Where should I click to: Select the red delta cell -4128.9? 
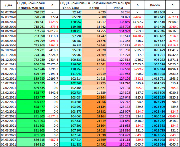click(52, 22)
